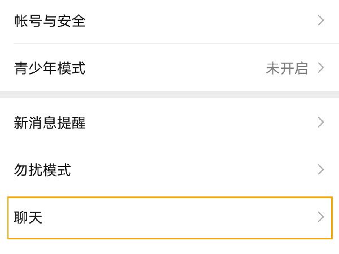Tap the white area below 聊天 row
The height and width of the screenshot is (254, 339).
(169, 247)
